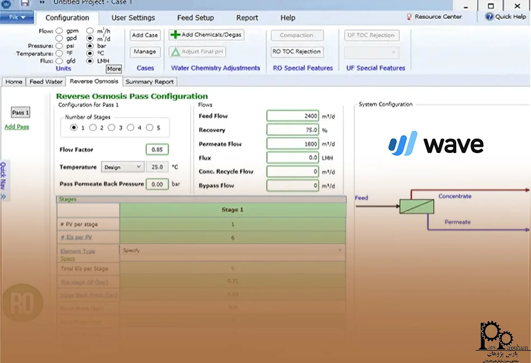Image resolution: width=531 pixels, height=363 pixels.
Task: Click the Save icon in title bar
Action: tap(25, 3)
